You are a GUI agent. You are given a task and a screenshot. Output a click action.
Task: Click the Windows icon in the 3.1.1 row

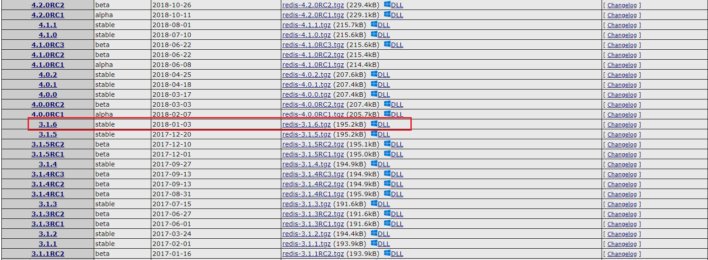pyautogui.click(x=374, y=243)
